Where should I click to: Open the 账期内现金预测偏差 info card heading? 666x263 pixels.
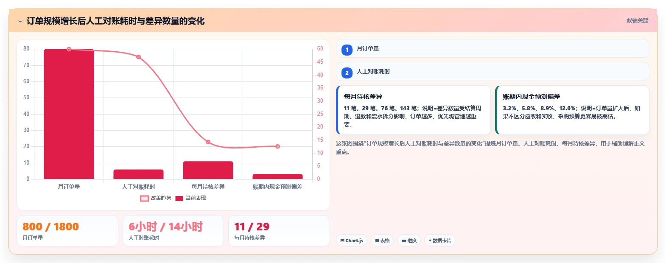point(531,97)
